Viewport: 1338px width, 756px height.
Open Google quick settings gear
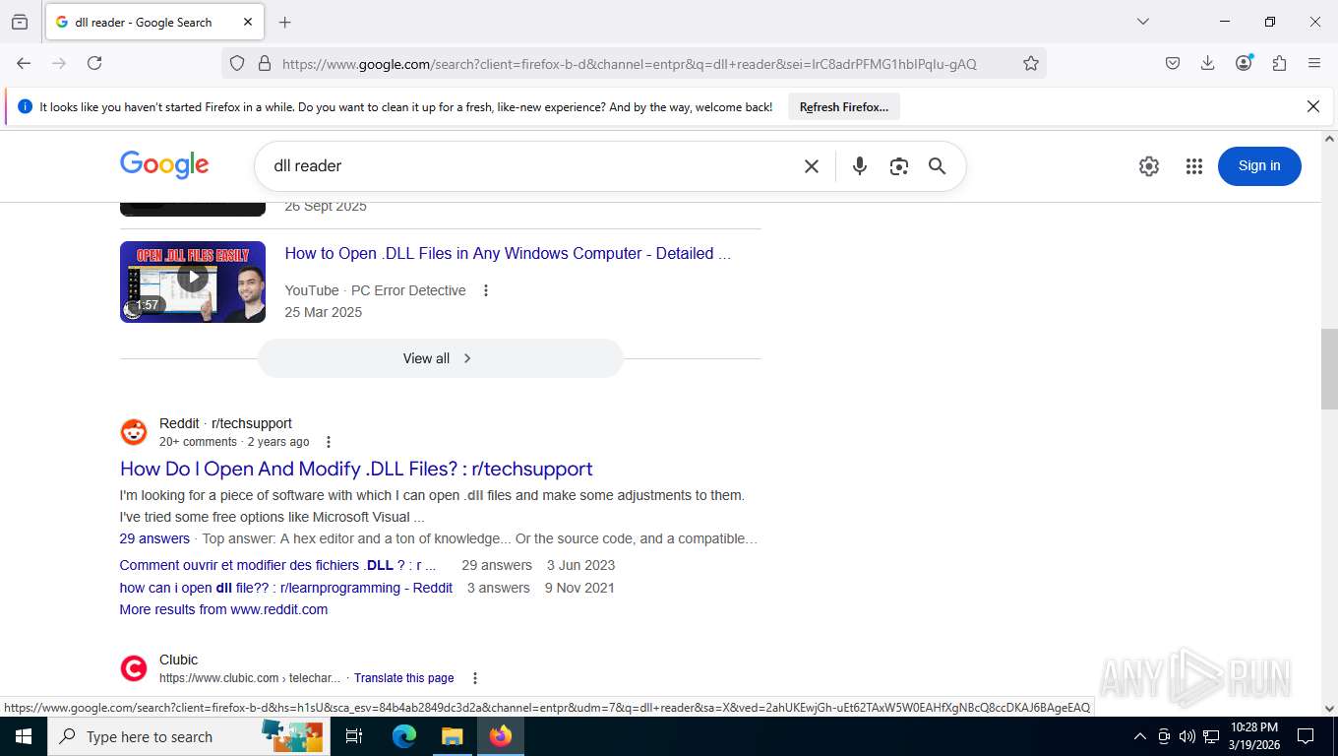coord(1149,166)
